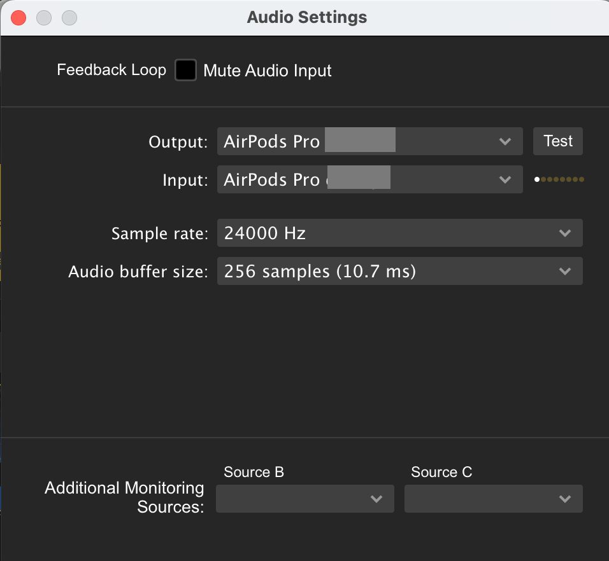This screenshot has width=609, height=561.
Task: Open the Source C monitoring dropdown
Action: click(493, 499)
